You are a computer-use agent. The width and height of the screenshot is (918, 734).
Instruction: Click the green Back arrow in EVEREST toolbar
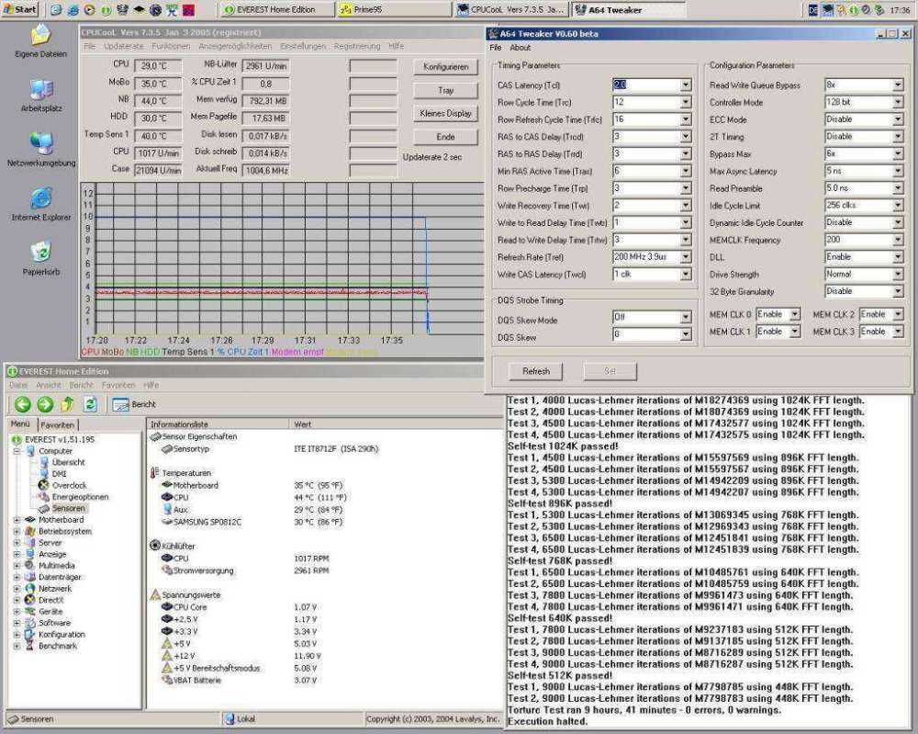click(x=23, y=404)
